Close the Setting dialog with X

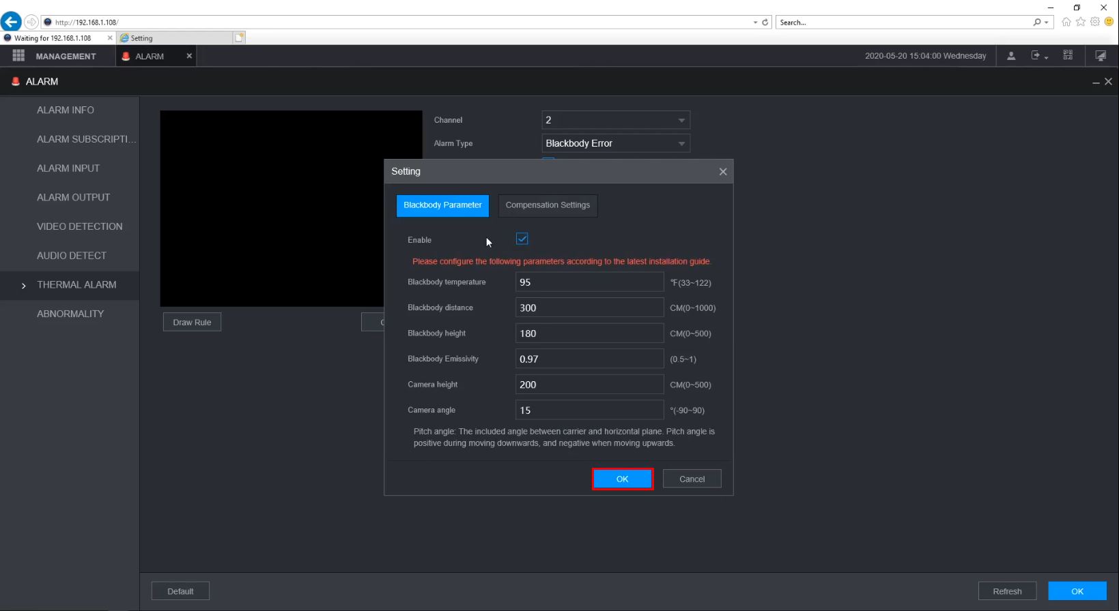pos(723,172)
